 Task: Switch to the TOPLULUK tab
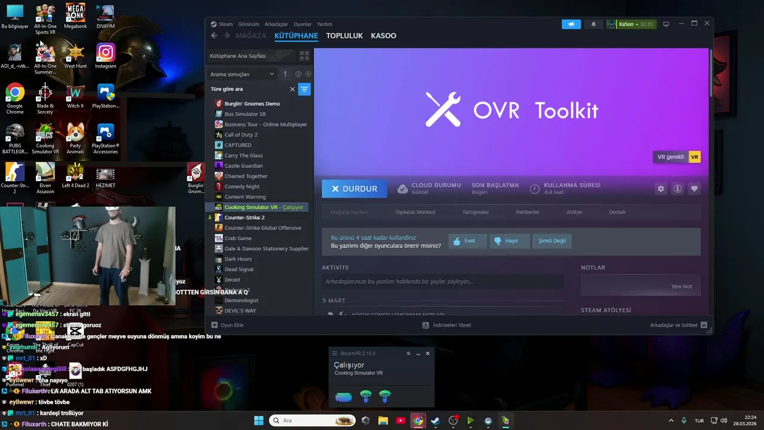[x=344, y=36]
